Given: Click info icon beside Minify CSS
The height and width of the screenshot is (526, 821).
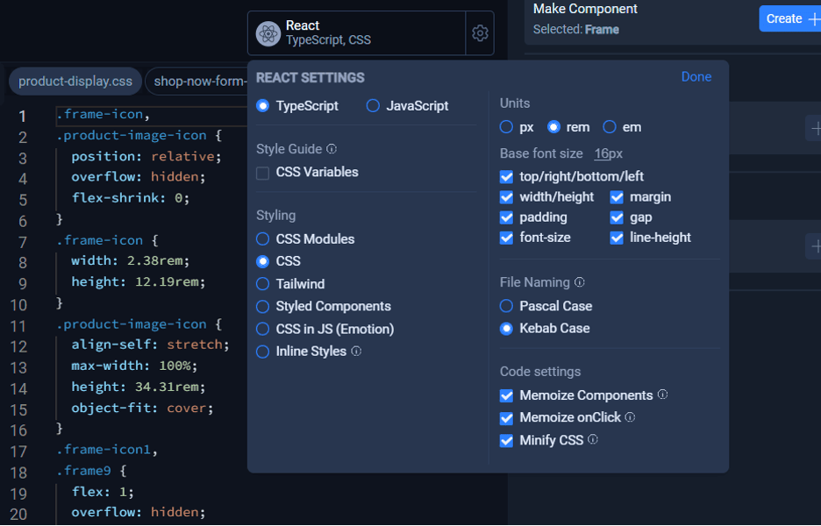Looking at the screenshot, I should [592, 439].
